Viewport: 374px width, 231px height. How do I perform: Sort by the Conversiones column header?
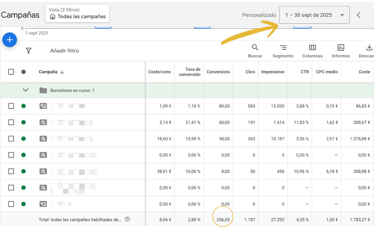pyautogui.click(x=218, y=72)
